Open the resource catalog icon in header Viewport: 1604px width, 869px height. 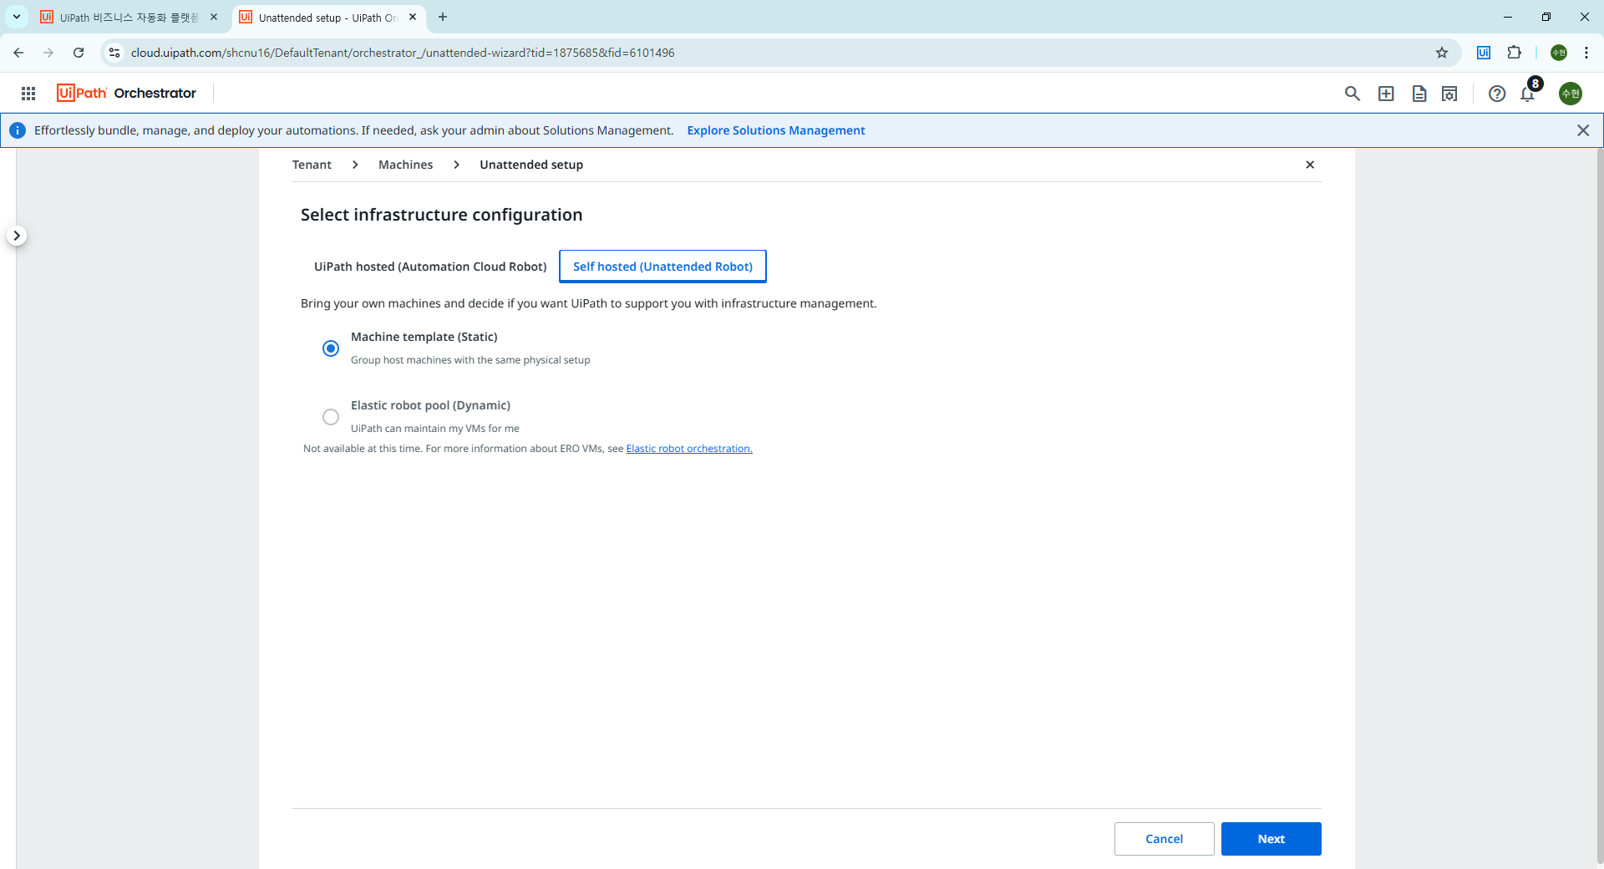1449,94
